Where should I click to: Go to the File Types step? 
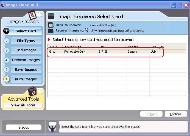(26, 41)
